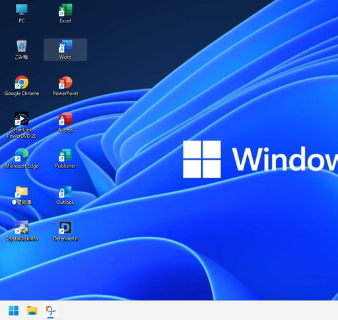This screenshot has width=338, height=320.
Task: Click the Recycle Bin (ごみ箱) icon
Action: coord(22,46)
